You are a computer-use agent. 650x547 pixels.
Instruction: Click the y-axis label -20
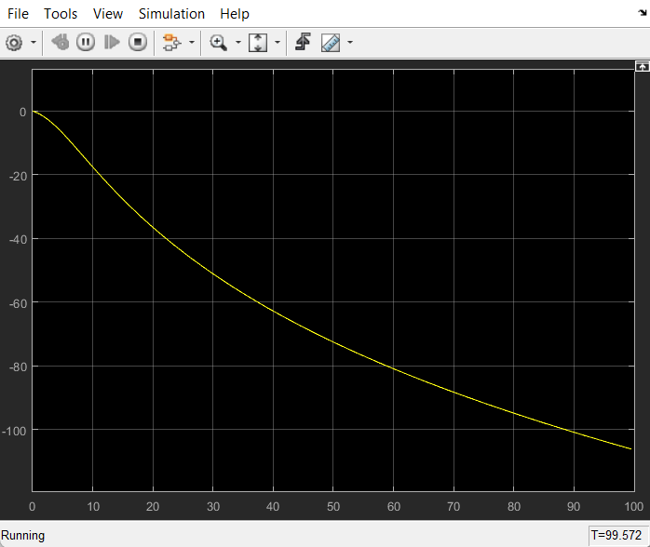[18, 176]
